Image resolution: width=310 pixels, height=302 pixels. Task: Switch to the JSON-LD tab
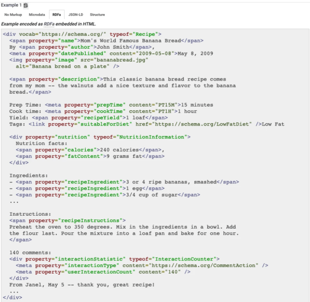(x=76, y=15)
